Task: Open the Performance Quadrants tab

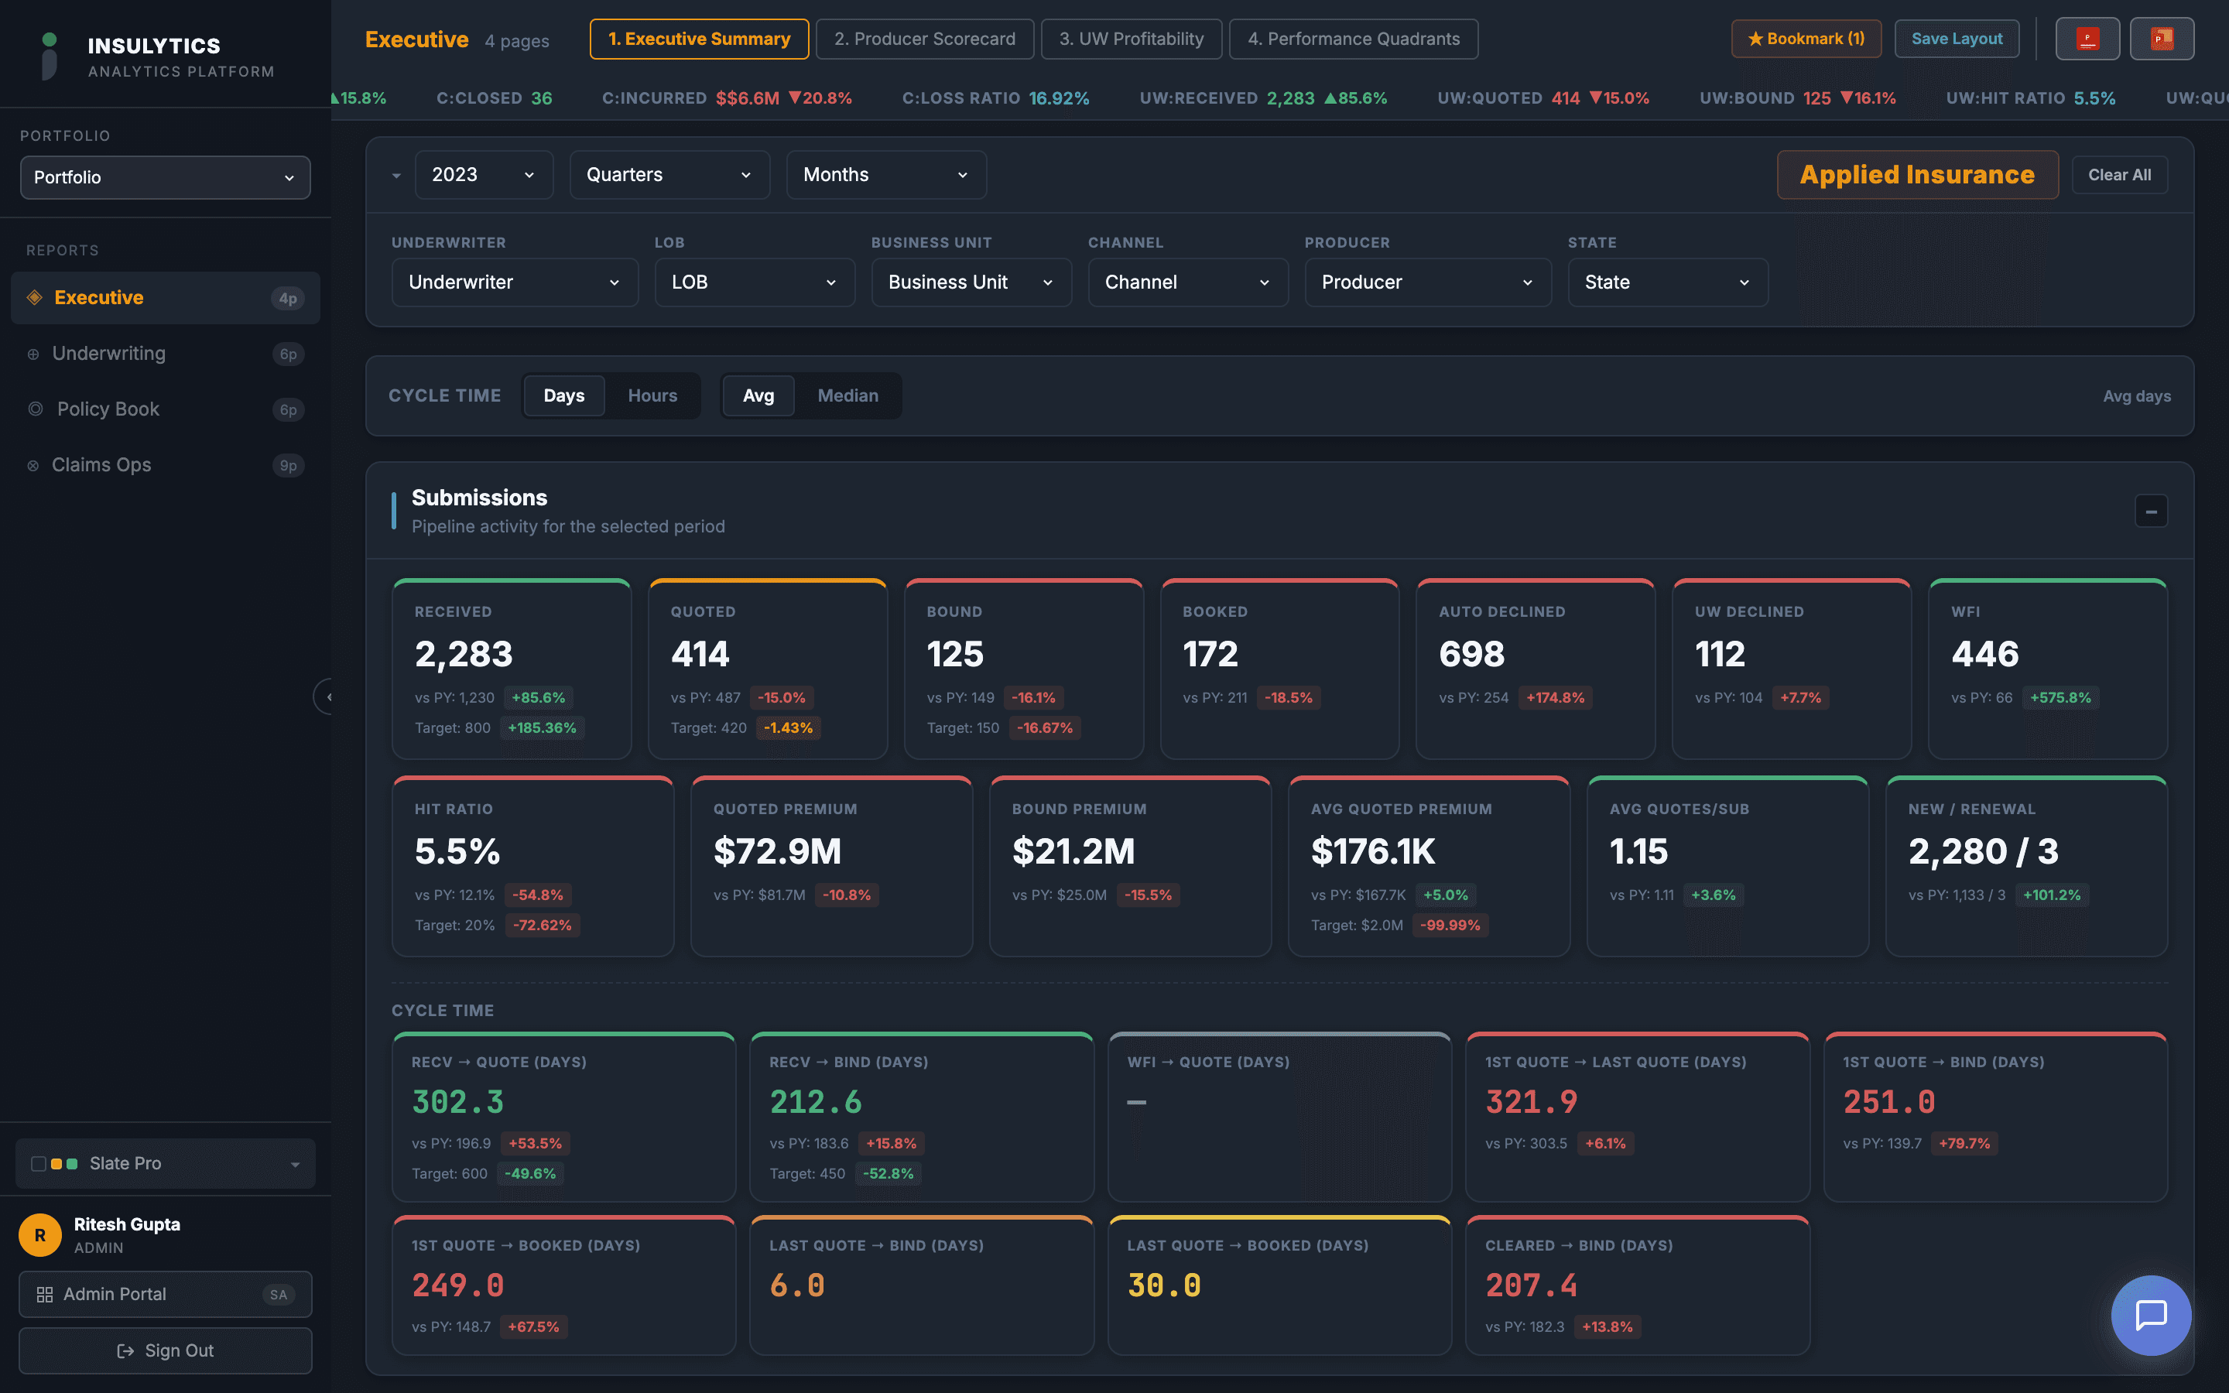Action: (x=1353, y=39)
